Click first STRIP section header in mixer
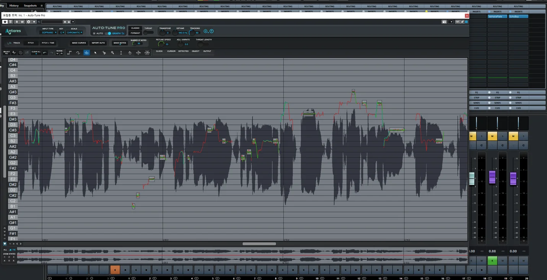The height and width of the screenshot is (280, 547). [x=477, y=98]
